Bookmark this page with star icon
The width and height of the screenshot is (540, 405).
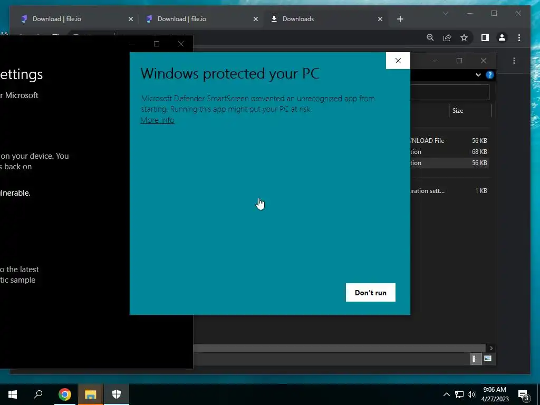click(464, 37)
